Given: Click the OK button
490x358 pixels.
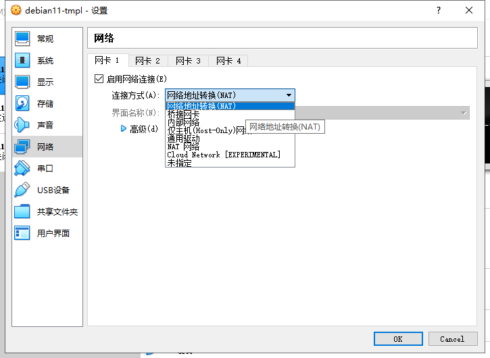Looking at the screenshot, I should tap(398, 338).
